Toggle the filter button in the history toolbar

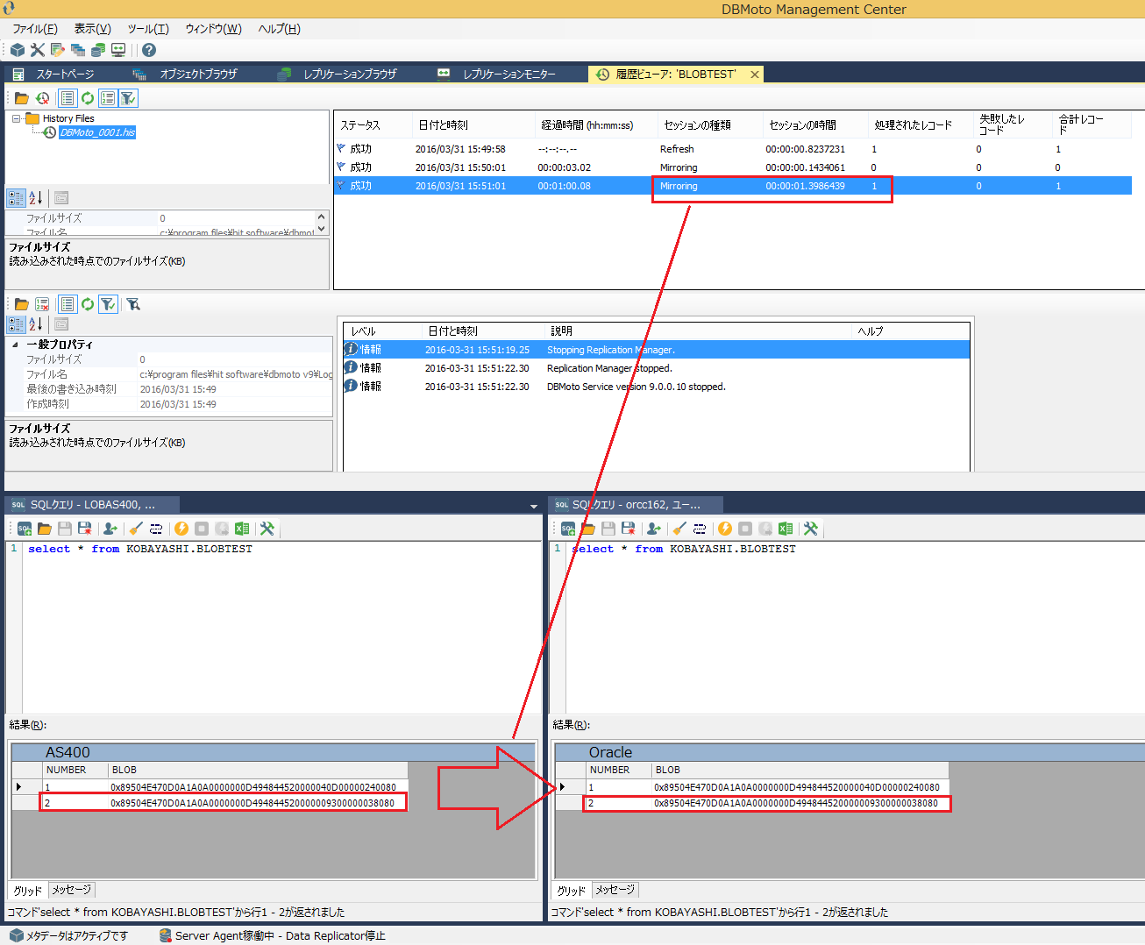[128, 98]
